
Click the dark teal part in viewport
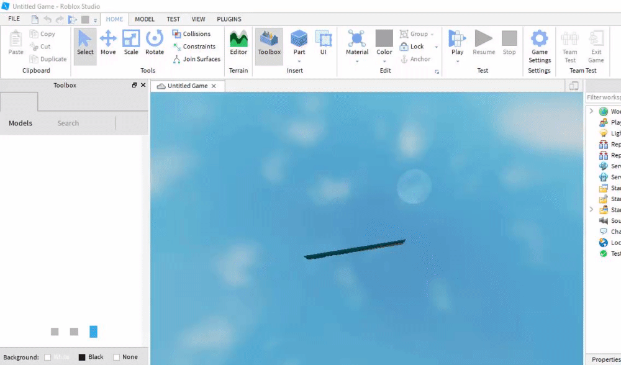[x=355, y=249]
